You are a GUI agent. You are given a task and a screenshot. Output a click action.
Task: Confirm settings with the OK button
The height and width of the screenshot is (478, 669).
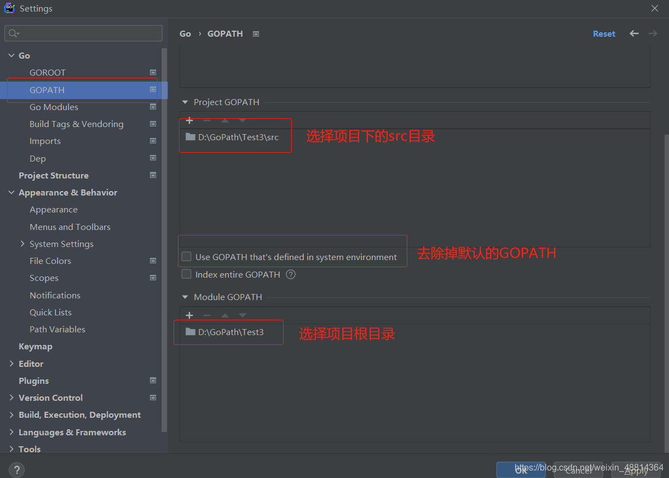click(x=521, y=470)
